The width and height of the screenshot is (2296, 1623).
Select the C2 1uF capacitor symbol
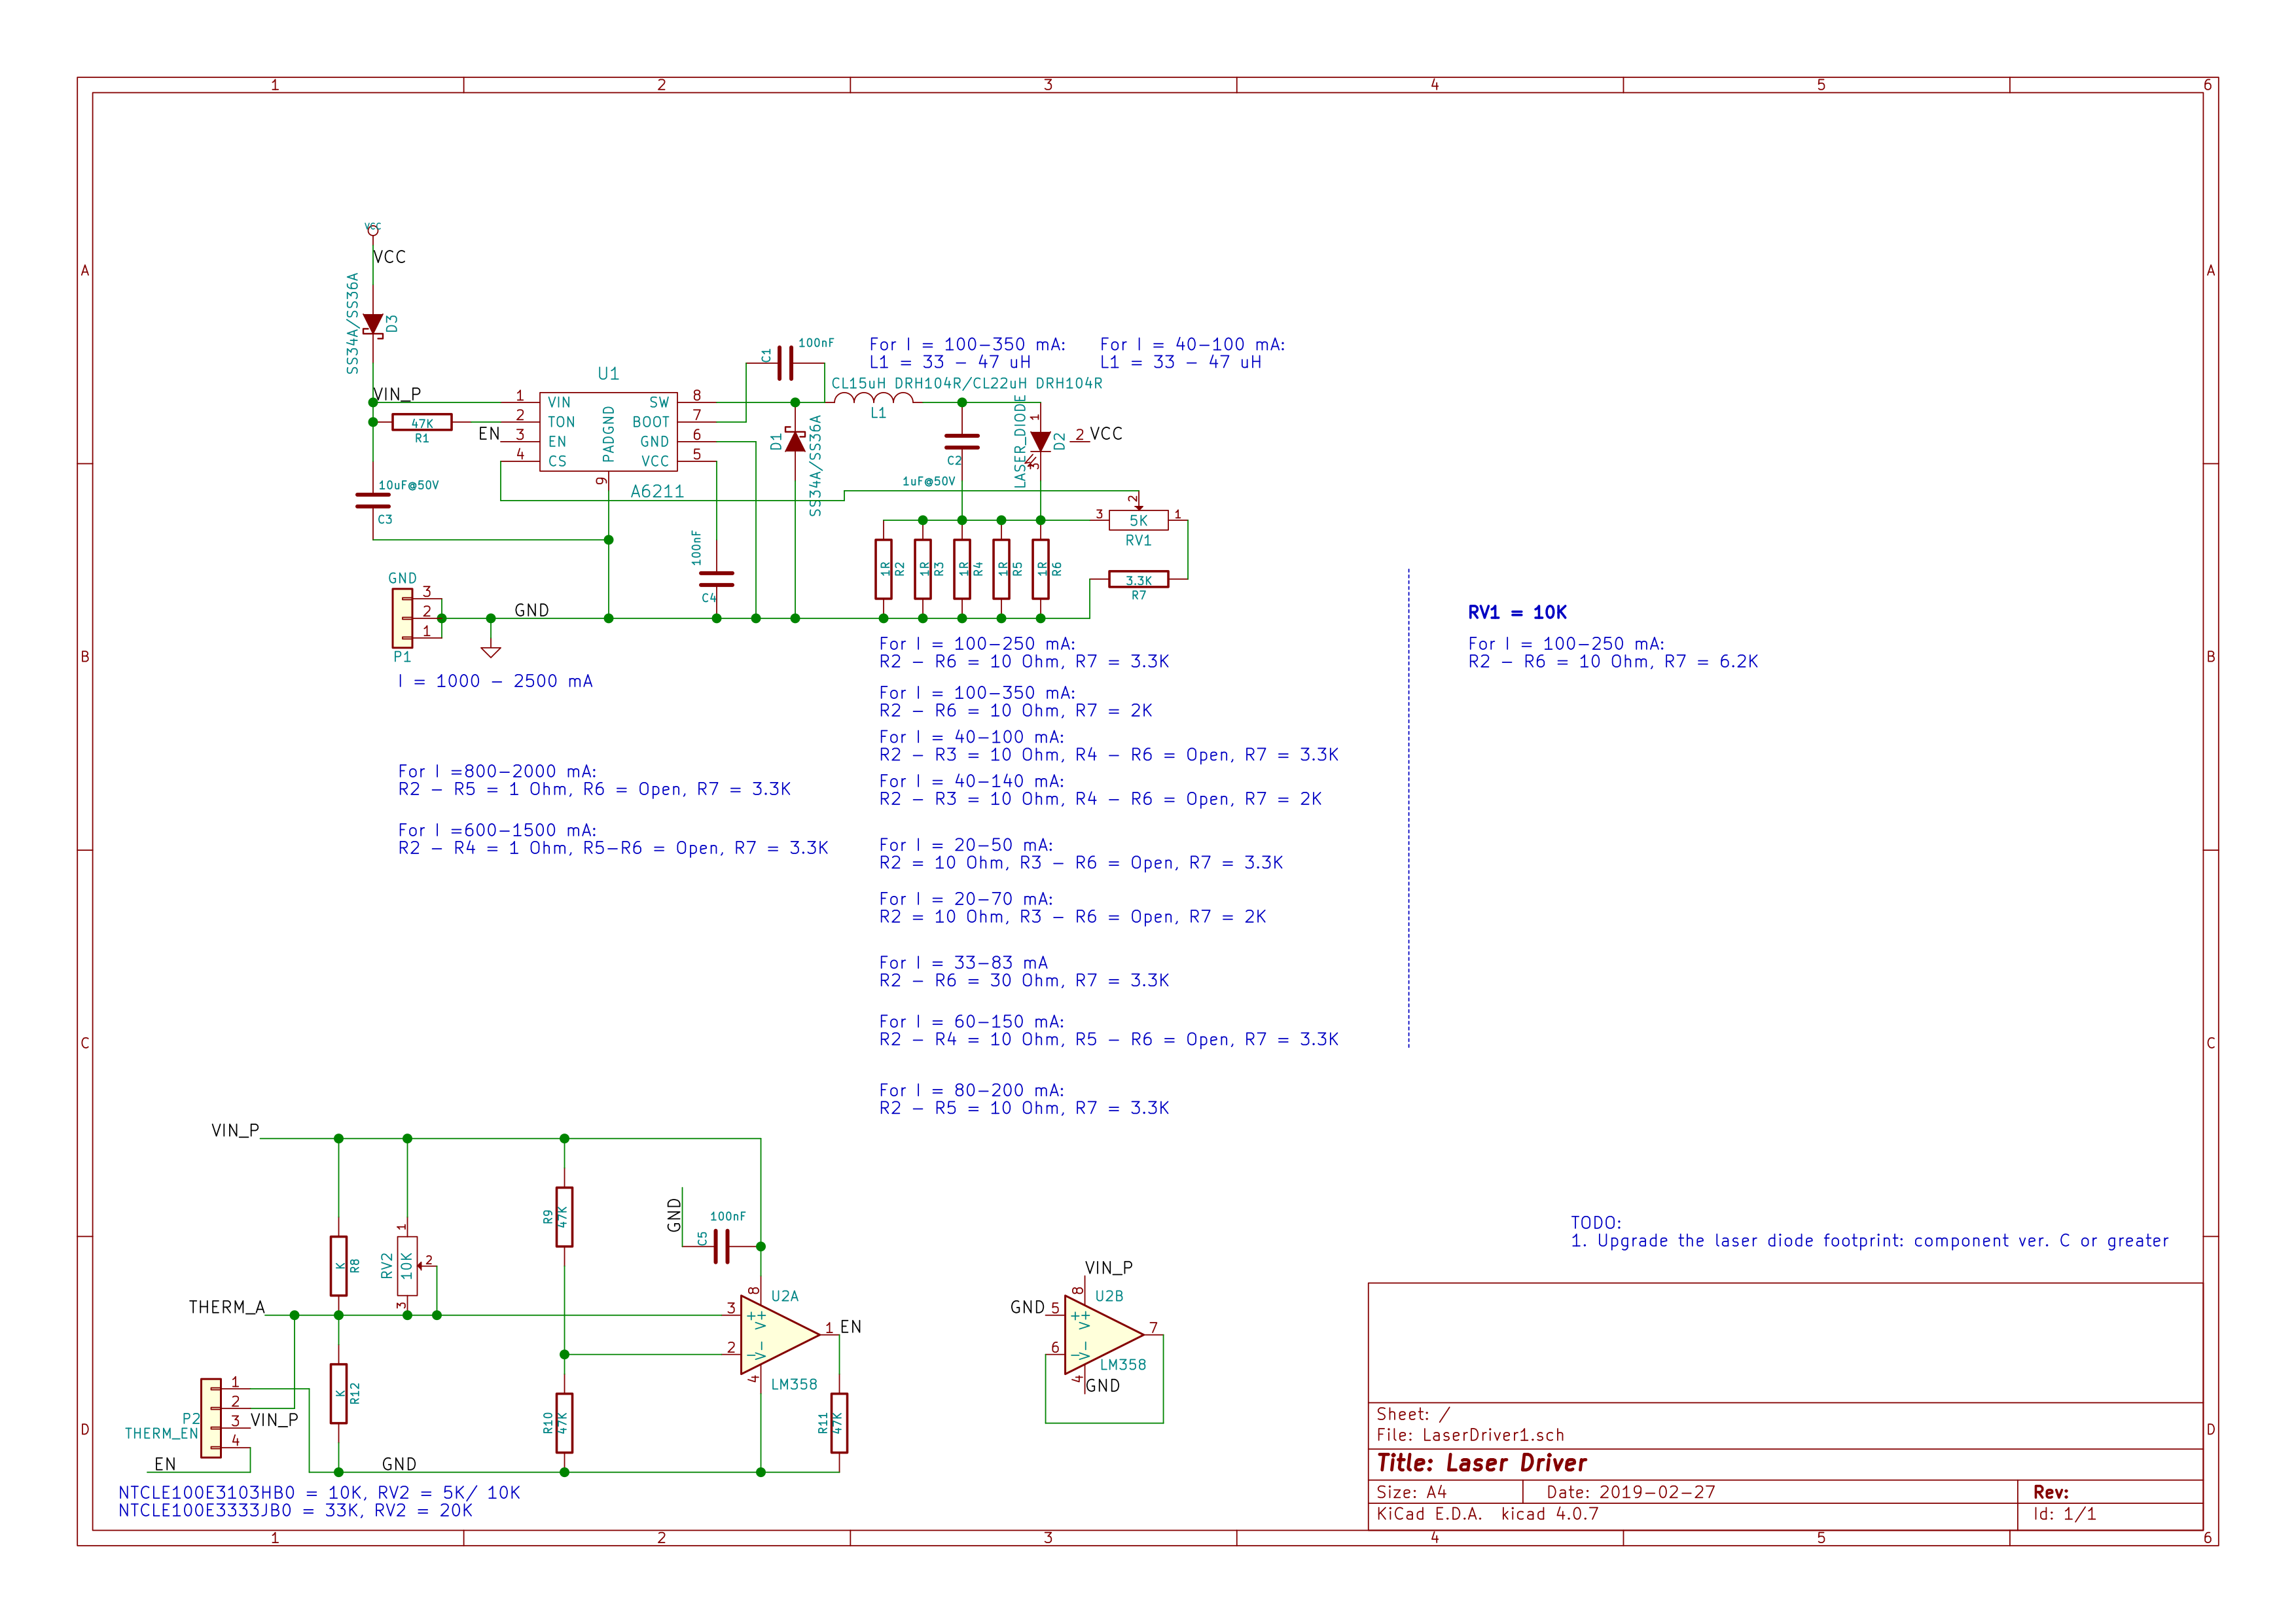962,441
